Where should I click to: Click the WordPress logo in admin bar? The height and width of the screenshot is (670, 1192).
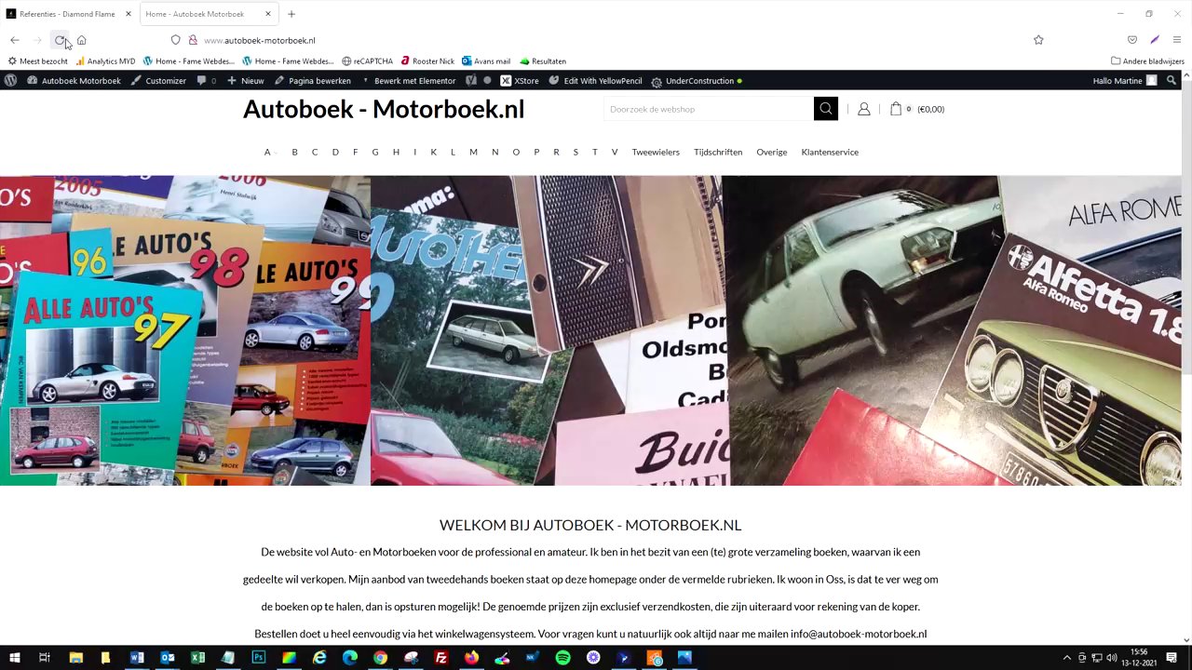click(10, 81)
